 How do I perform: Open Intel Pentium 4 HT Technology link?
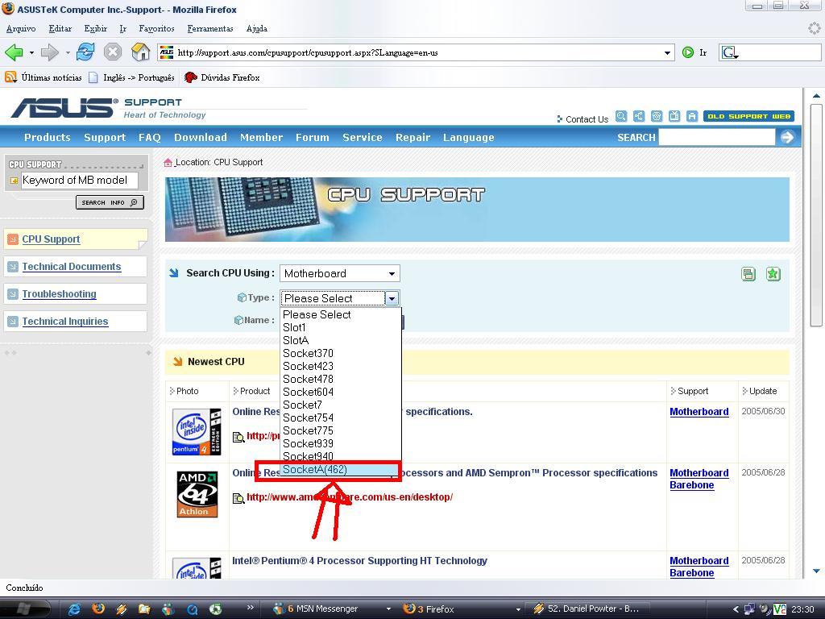[x=359, y=561]
